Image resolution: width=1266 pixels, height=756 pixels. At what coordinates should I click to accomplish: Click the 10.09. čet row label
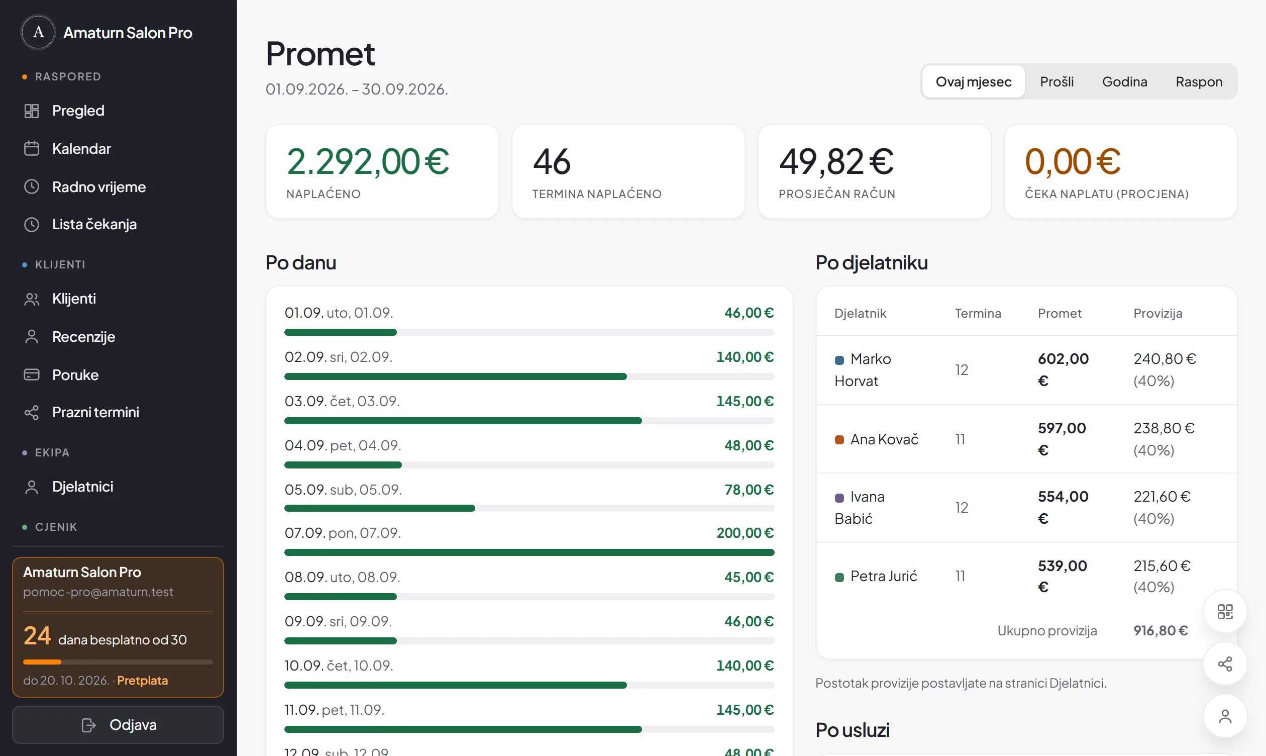pyautogui.click(x=339, y=666)
